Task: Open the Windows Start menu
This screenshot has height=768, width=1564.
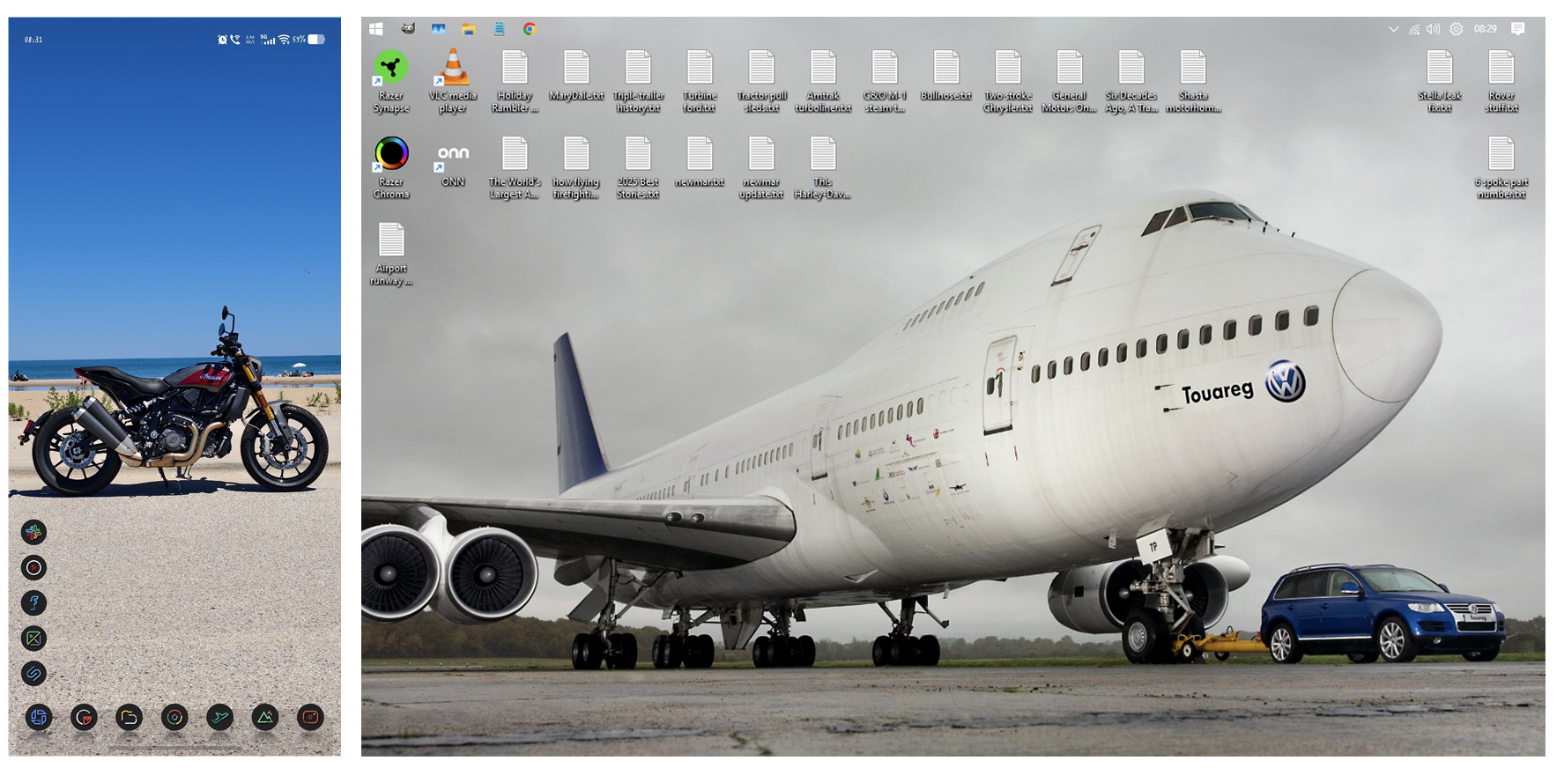Action: coord(376,29)
